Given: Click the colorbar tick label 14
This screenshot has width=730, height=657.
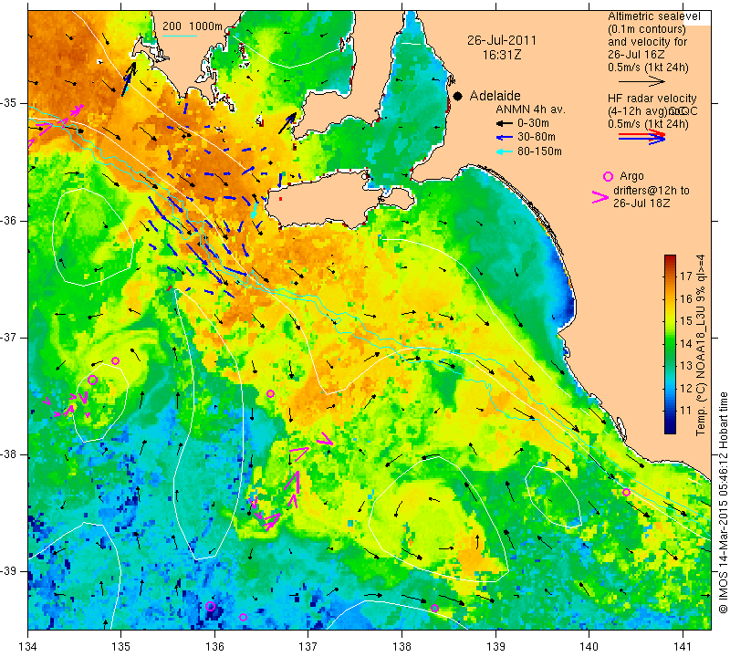Looking at the screenshot, I should point(686,344).
